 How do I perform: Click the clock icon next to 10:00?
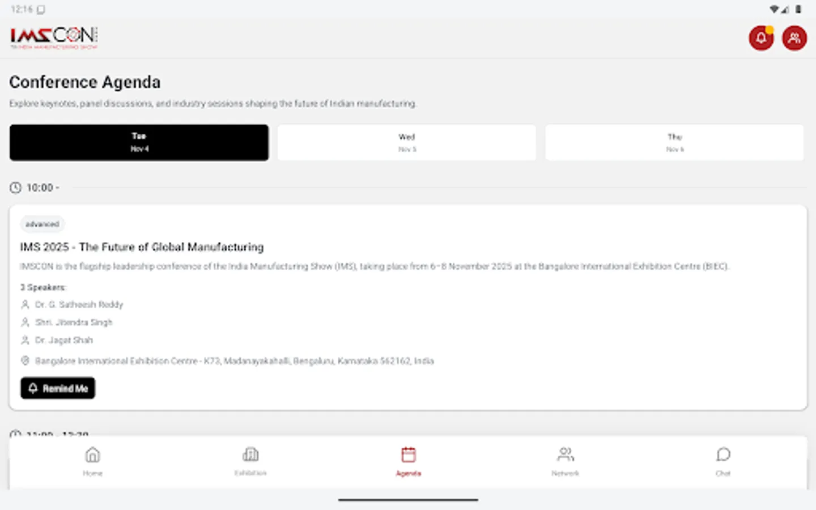(x=15, y=187)
